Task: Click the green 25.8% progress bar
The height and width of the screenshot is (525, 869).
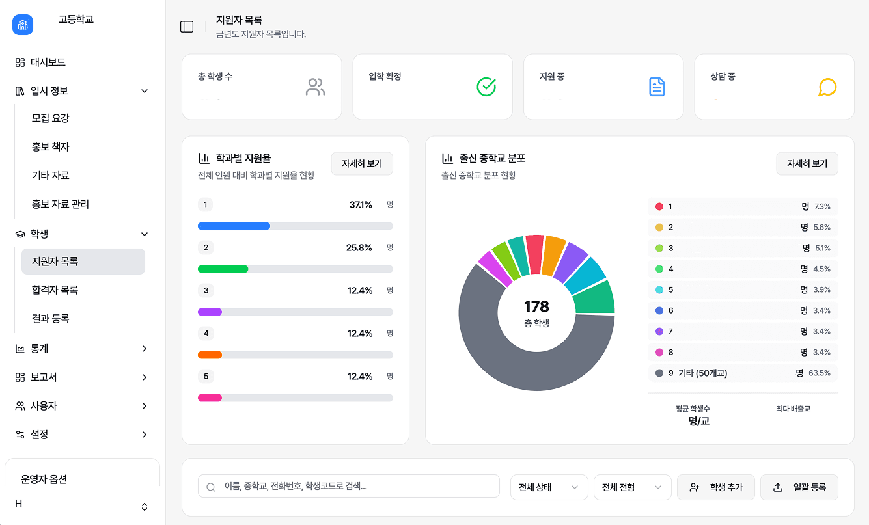Action: click(x=223, y=269)
